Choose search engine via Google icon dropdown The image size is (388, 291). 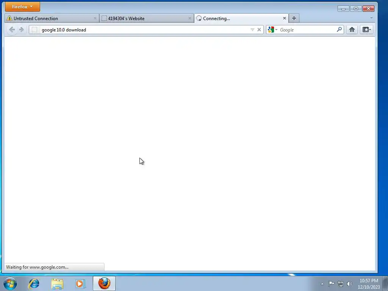tap(272, 30)
